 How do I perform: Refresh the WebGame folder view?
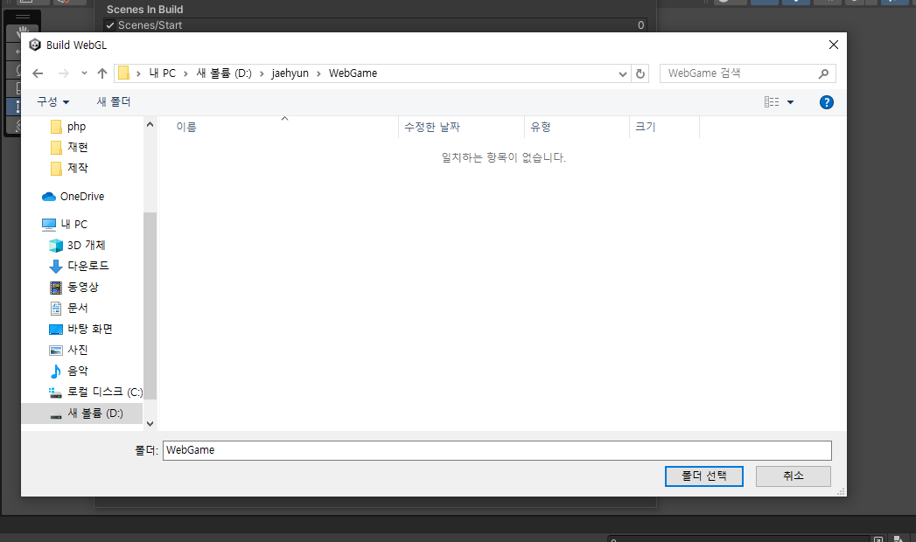(x=640, y=73)
